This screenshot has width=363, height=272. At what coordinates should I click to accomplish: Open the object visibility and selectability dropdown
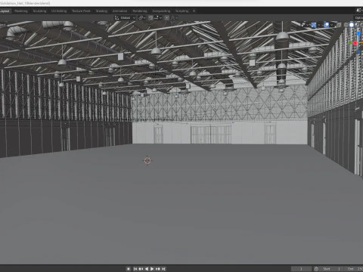304,25
